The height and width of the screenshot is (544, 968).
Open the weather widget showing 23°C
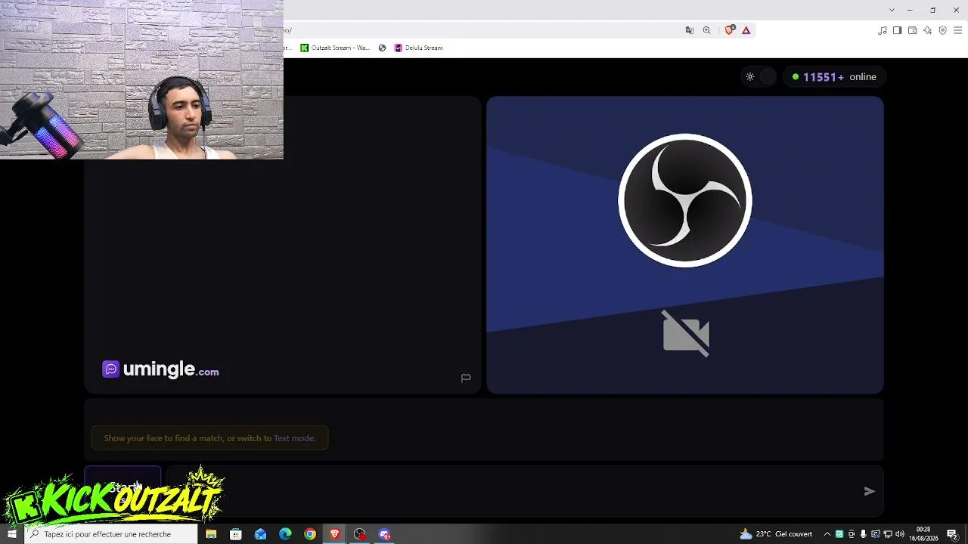[x=776, y=534]
